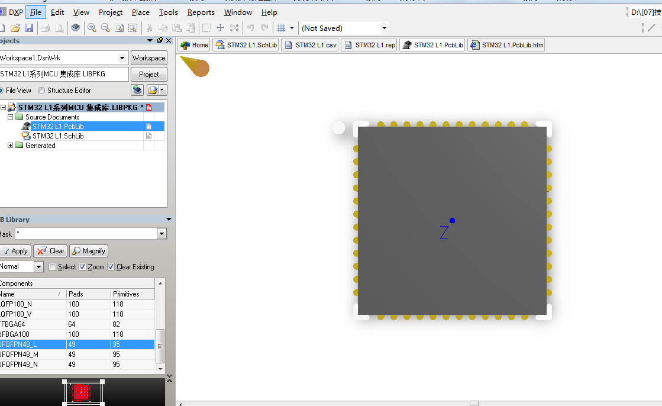Screen dimensions: 662x406
Task: Activate the Move Selection cross icon
Action: 221,28
